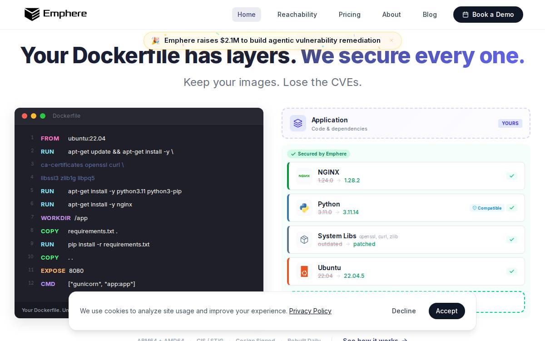Click Ubuntu version 22.04.5
This screenshot has height=341, width=545.
click(x=354, y=276)
